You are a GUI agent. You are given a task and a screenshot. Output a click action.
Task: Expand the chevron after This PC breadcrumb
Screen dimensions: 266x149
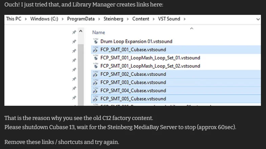pyautogui.click(x=26, y=19)
